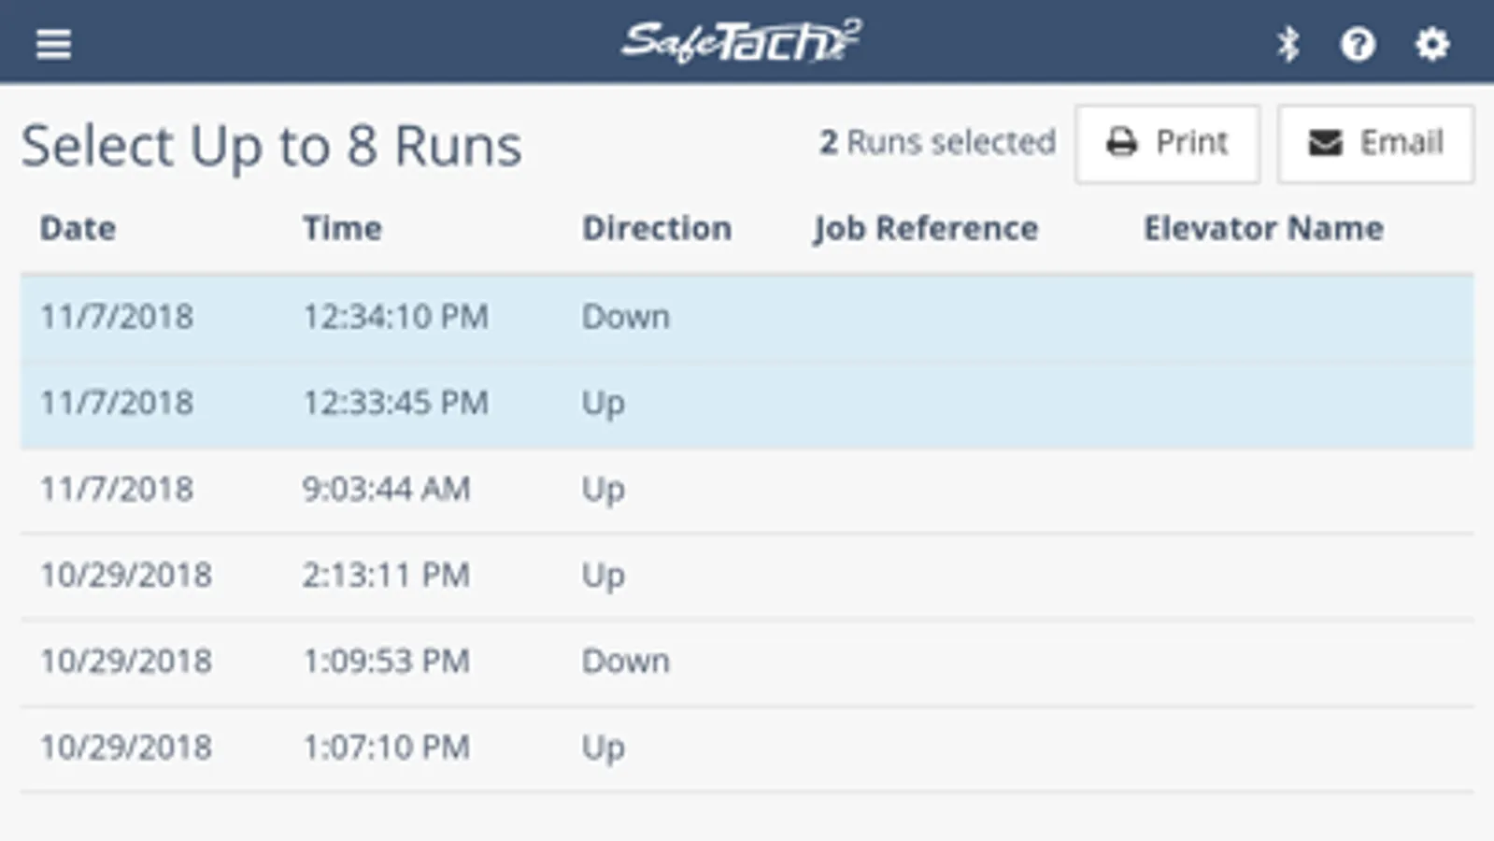The height and width of the screenshot is (841, 1494).
Task: Click the Time column header
Action: click(x=342, y=228)
